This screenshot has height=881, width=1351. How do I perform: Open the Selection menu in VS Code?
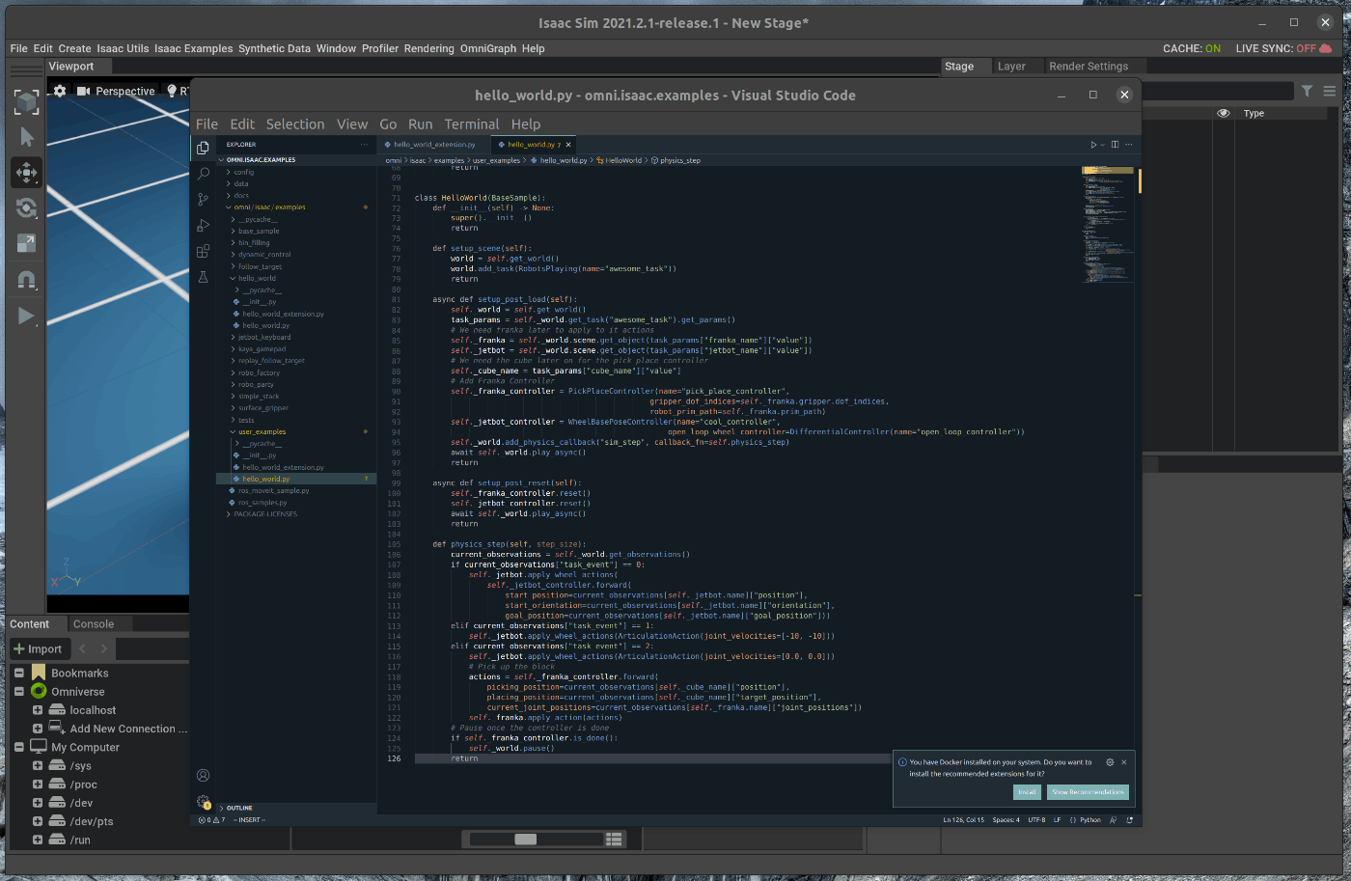pos(295,124)
